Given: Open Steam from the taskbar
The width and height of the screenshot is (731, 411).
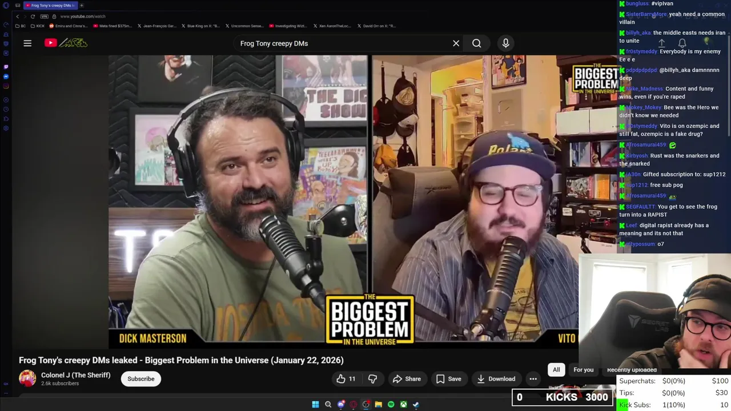Looking at the screenshot, I should click(416, 404).
